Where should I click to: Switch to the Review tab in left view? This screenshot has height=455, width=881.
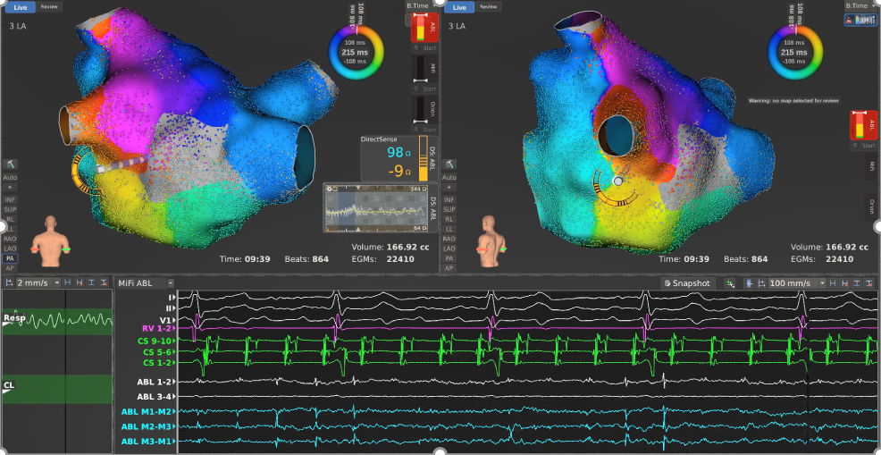coord(50,6)
